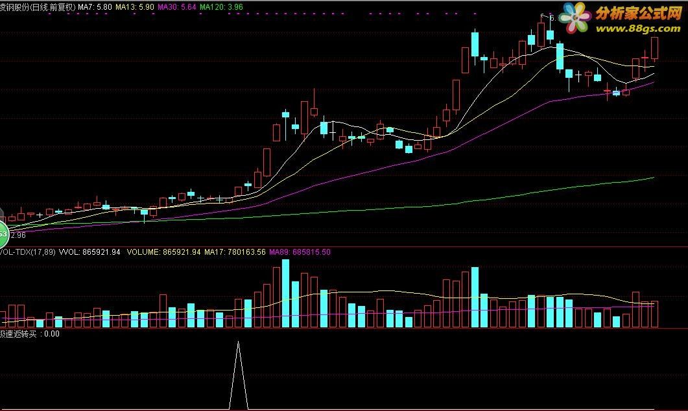The width and height of the screenshot is (688, 411).
Task: Click the green circle badge at chart left
Action: point(3,235)
